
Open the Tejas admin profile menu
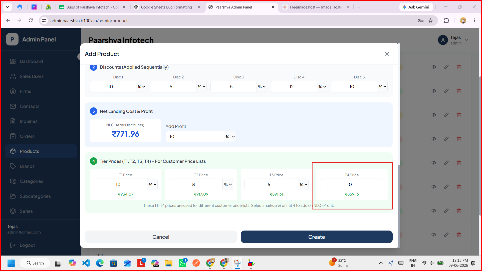pos(453,40)
